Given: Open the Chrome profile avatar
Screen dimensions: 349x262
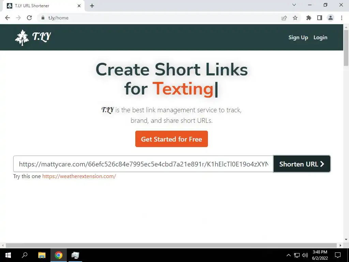Looking at the screenshot, I should click(331, 18).
